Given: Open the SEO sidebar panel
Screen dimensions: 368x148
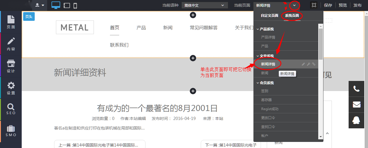Looking at the screenshot, I should [11, 109].
